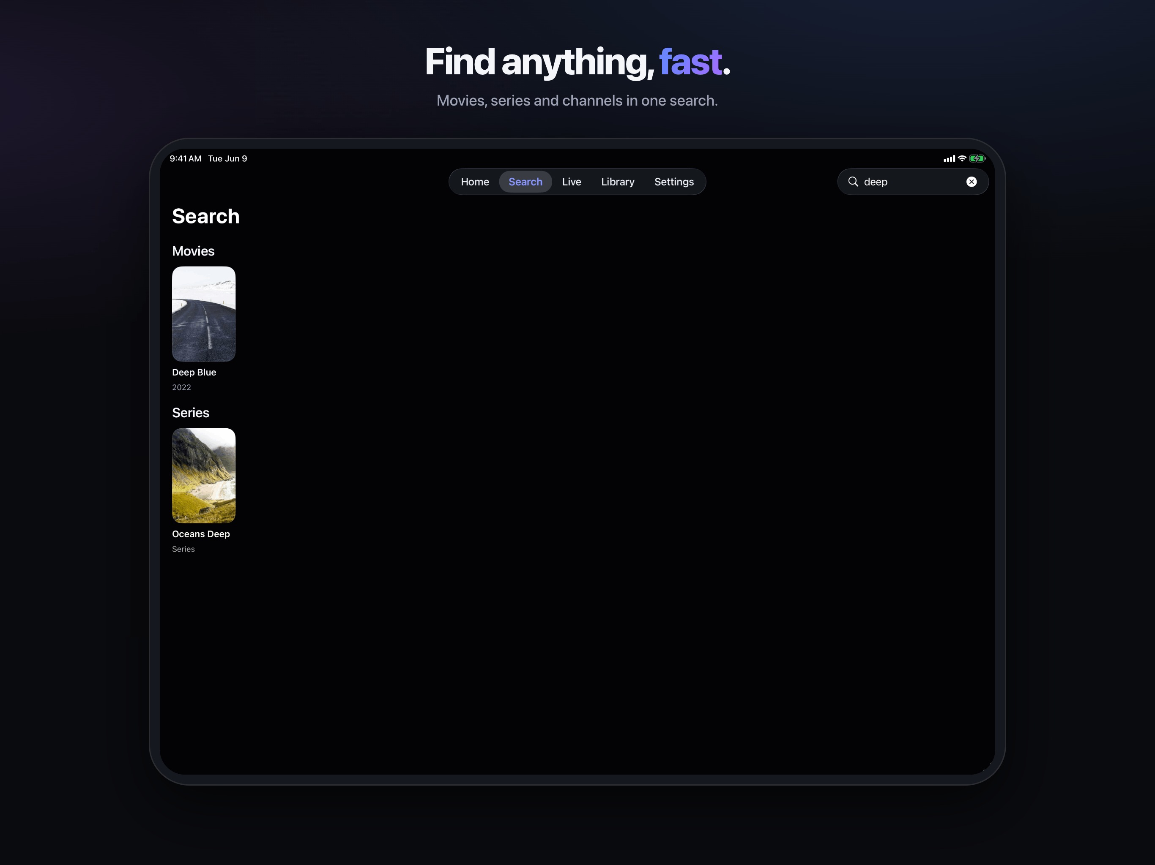
Task: Click the '2022' year label
Action: pos(182,388)
